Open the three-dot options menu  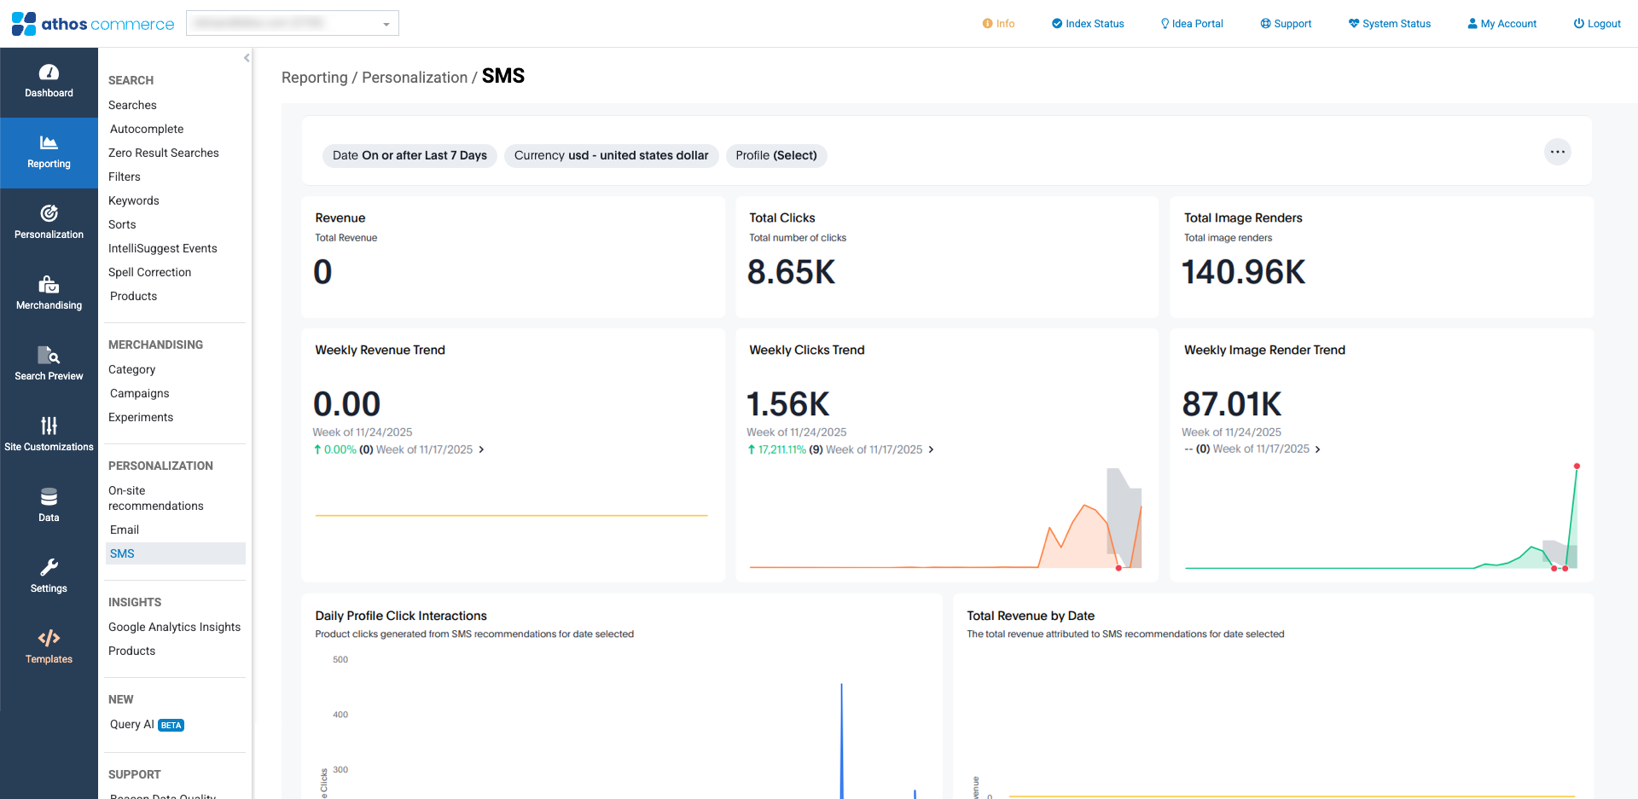[x=1557, y=152]
